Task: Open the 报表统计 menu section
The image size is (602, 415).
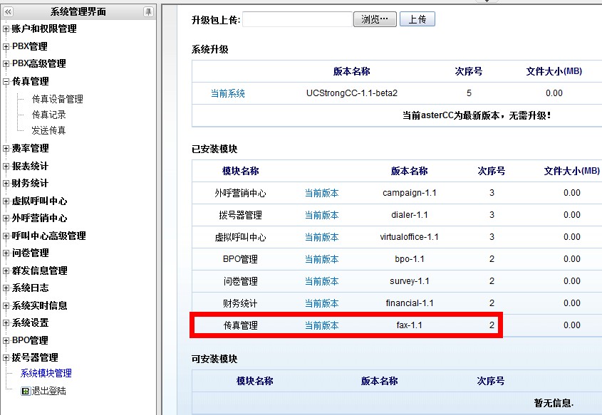Action: [30, 166]
